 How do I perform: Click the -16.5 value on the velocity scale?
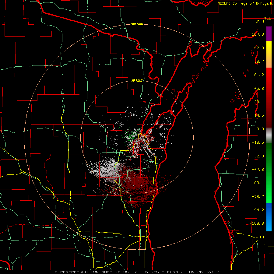pos(258,142)
